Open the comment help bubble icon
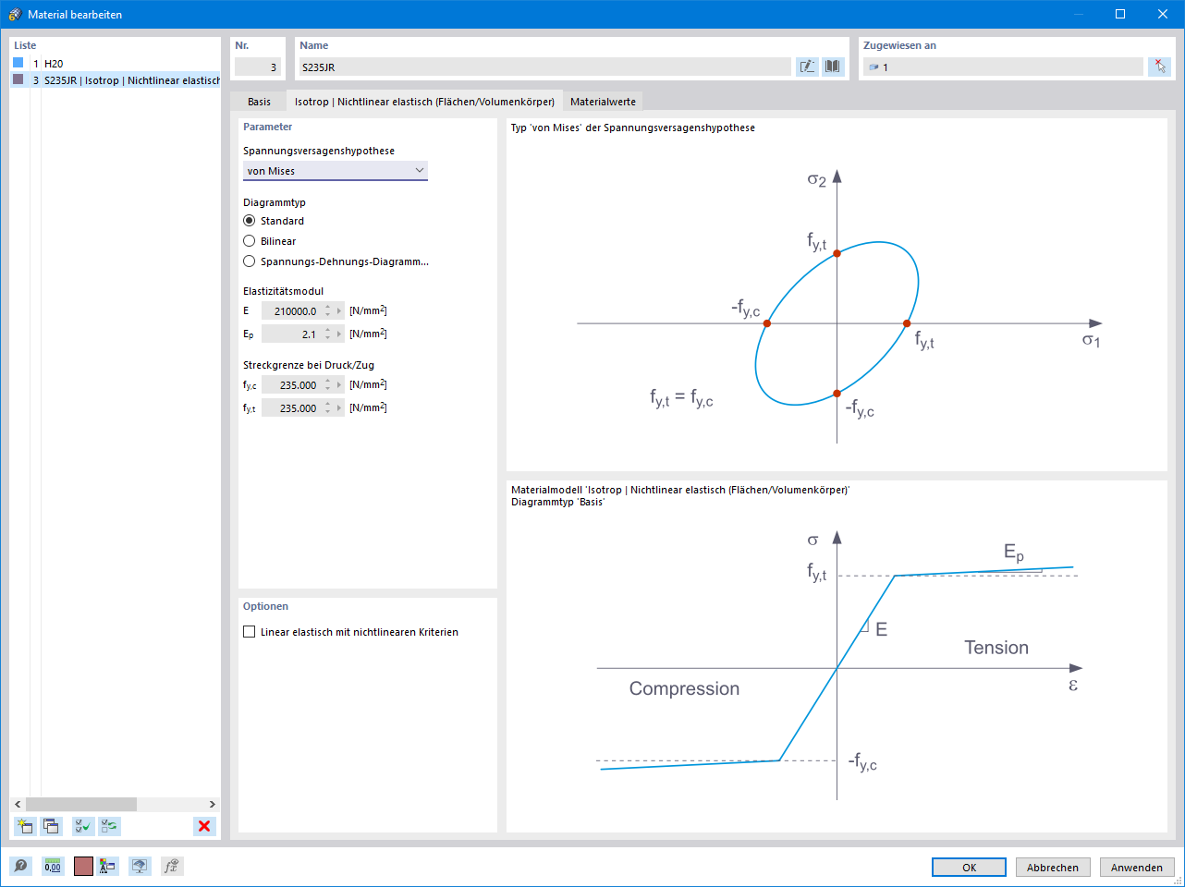This screenshot has height=887, width=1185. (20, 866)
